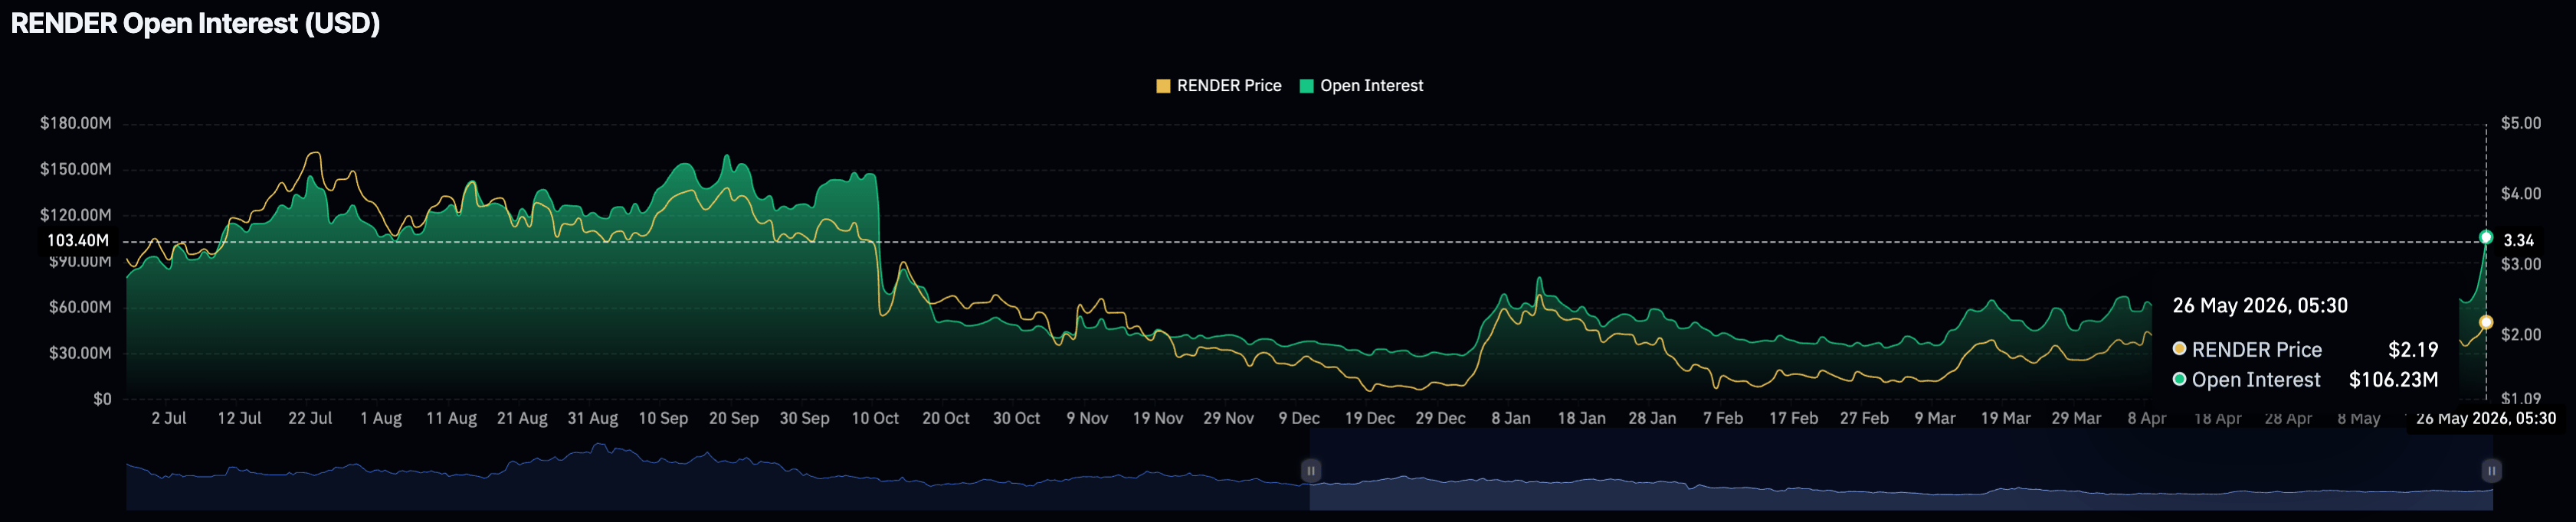
Task: Click the 3.34 crosshair price label
Action: pos(2518,240)
